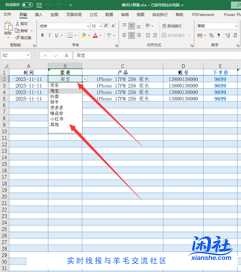Image resolution: width=241 pixels, height=272 pixels.
Task: Open the font size dropdown 12
Action: pos(101,26)
